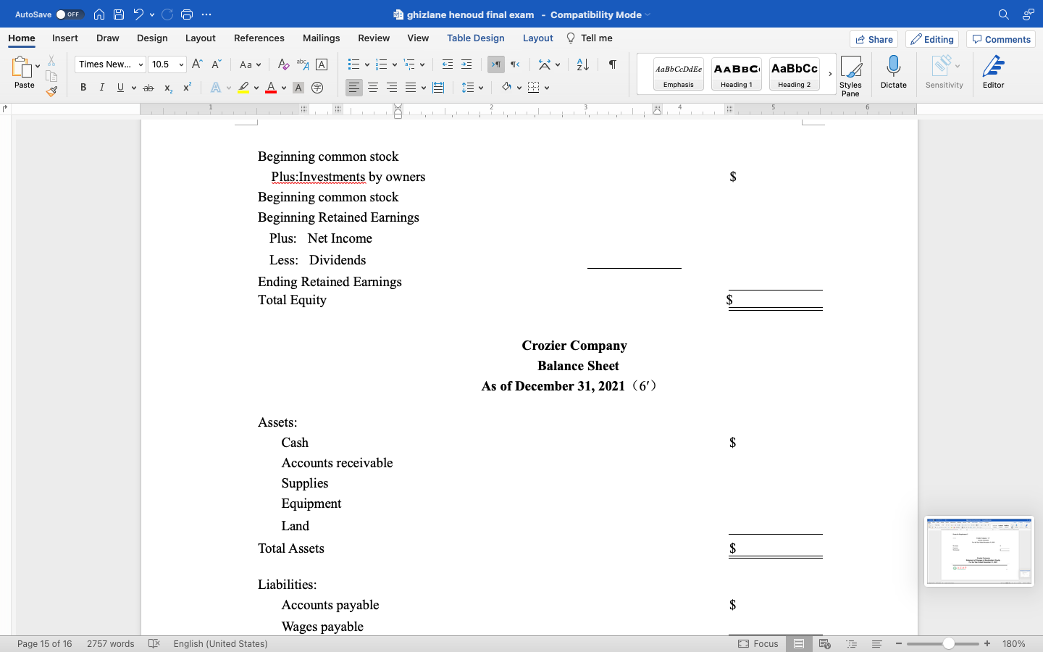
Task: Open the Styles Pane
Action: click(850, 75)
